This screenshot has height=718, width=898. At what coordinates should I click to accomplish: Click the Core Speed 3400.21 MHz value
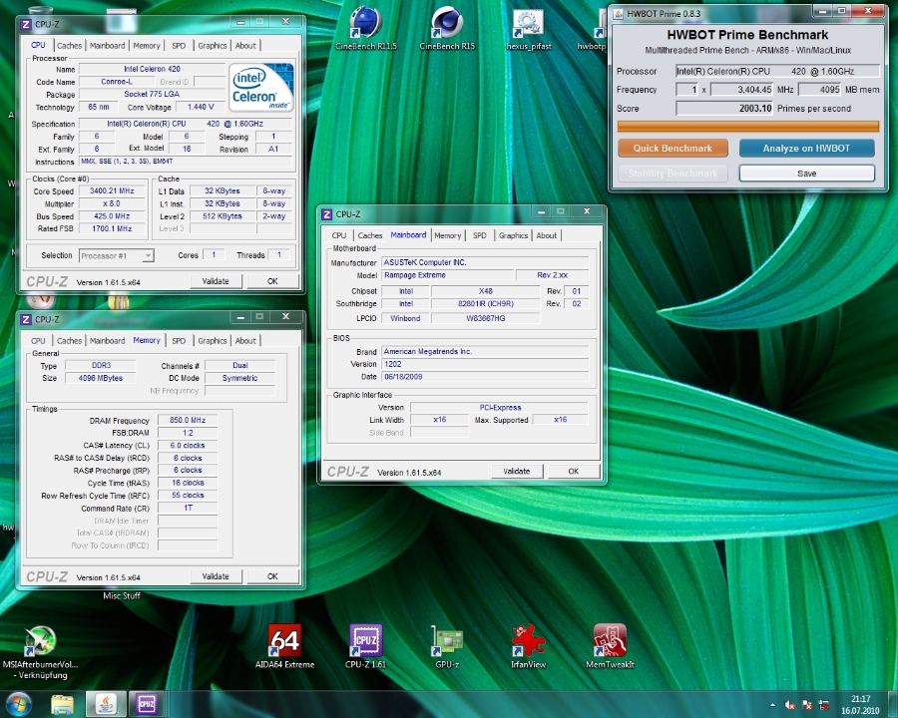112,191
